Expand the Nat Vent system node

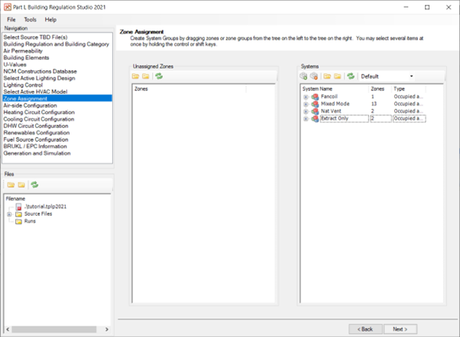pos(306,111)
